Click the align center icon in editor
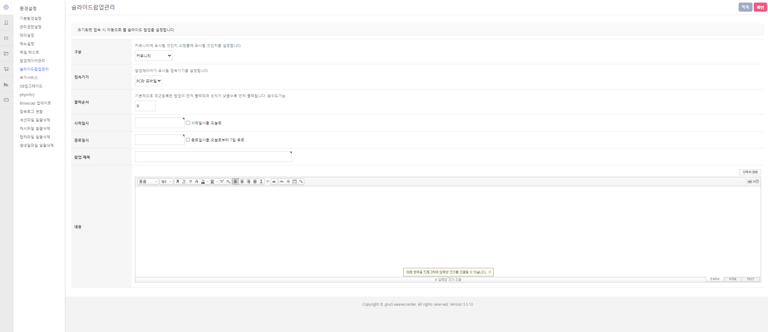This screenshot has height=332, width=768. pos(242,182)
